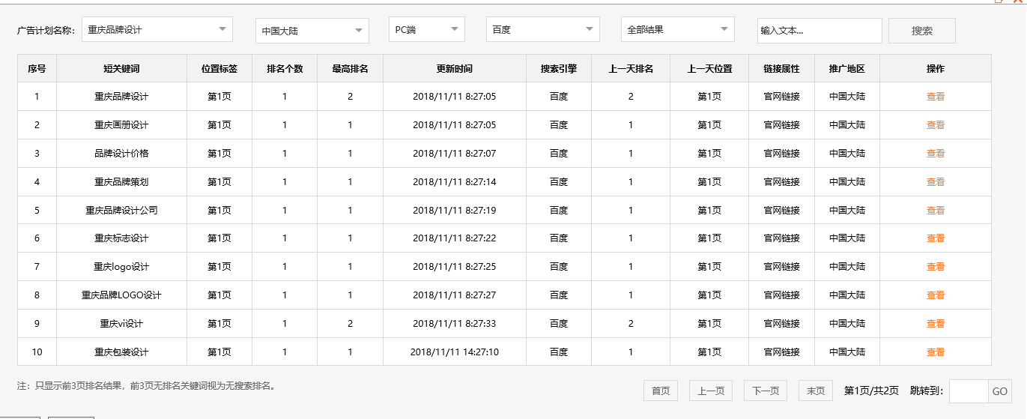Open the 全部结果 results filter dropdown
The image size is (1027, 419).
click(x=677, y=30)
